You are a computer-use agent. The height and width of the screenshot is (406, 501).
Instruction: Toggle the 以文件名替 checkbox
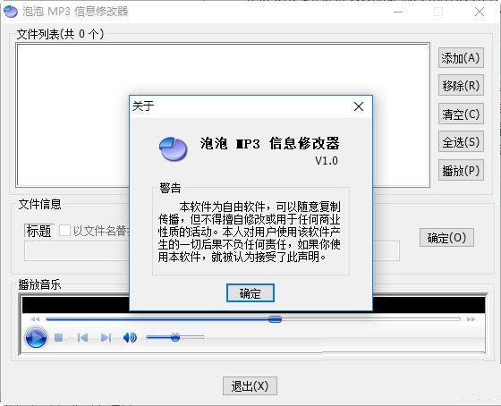(x=64, y=231)
